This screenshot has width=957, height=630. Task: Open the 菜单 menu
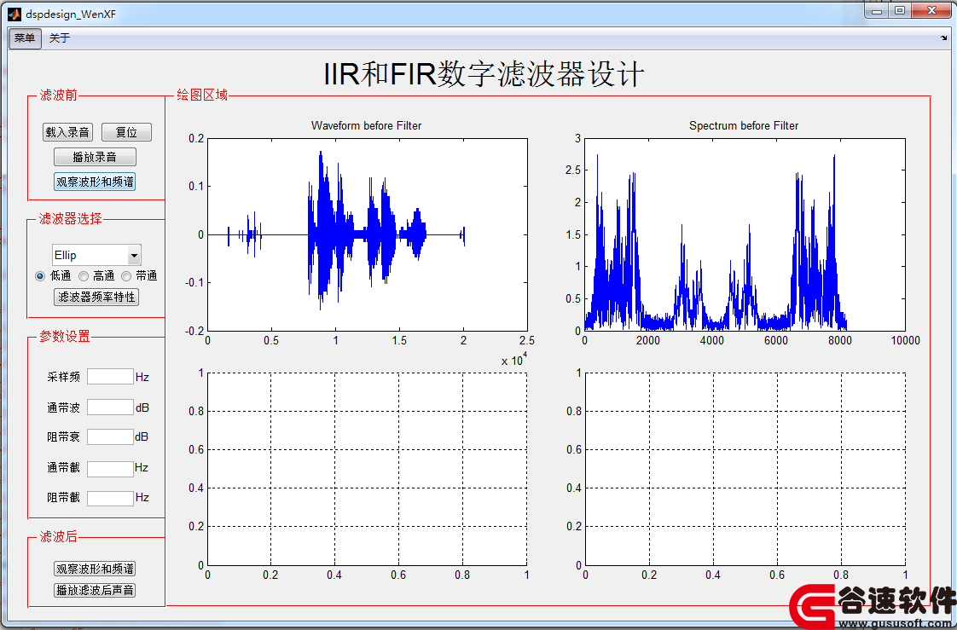pyautogui.click(x=25, y=38)
